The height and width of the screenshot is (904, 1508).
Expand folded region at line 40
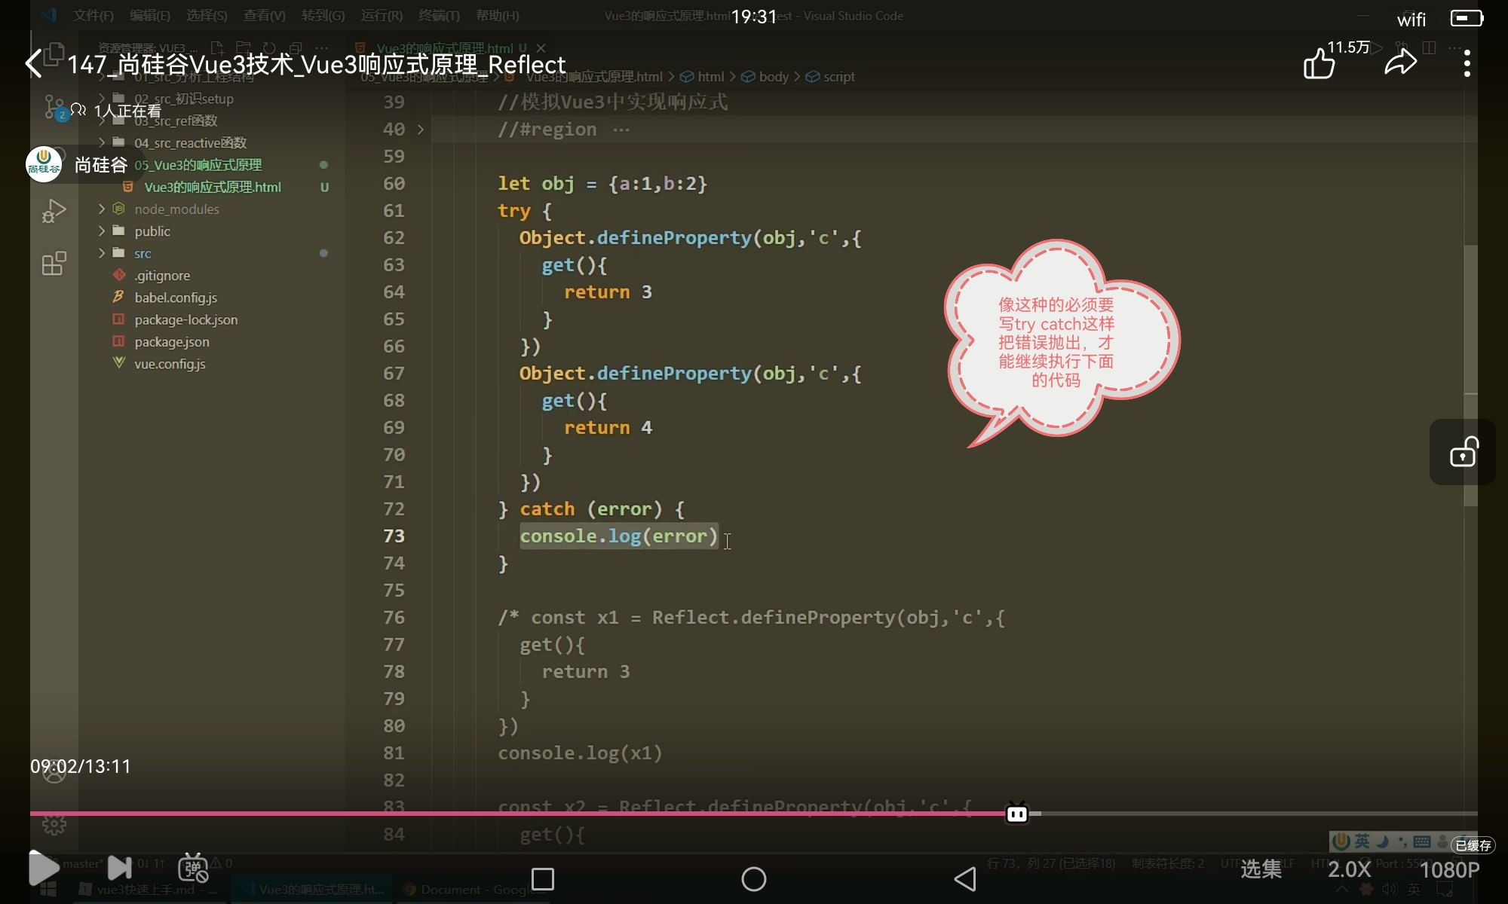pos(420,130)
